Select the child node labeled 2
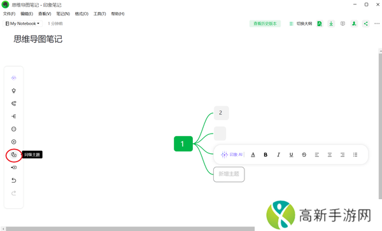382x231 pixels. 221,113
